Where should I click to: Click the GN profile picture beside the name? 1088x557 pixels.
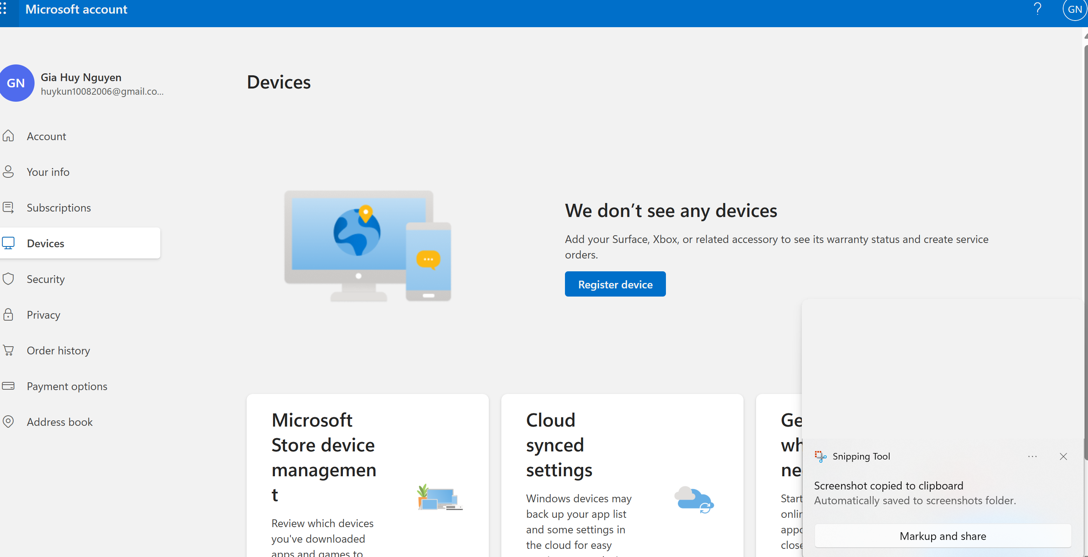(x=17, y=83)
